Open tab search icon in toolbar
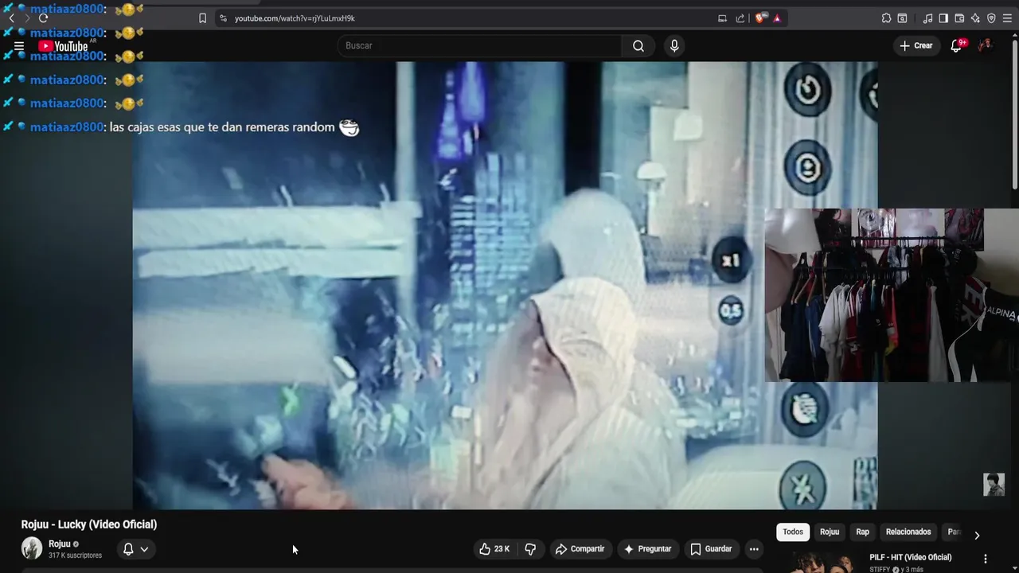1019x573 pixels. [902, 18]
